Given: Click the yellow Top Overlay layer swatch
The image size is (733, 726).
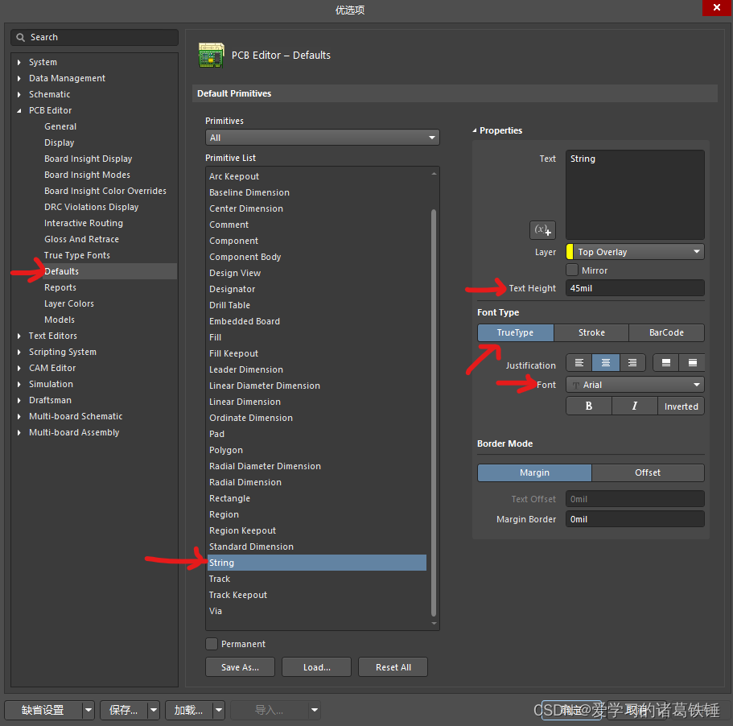Looking at the screenshot, I should point(570,252).
